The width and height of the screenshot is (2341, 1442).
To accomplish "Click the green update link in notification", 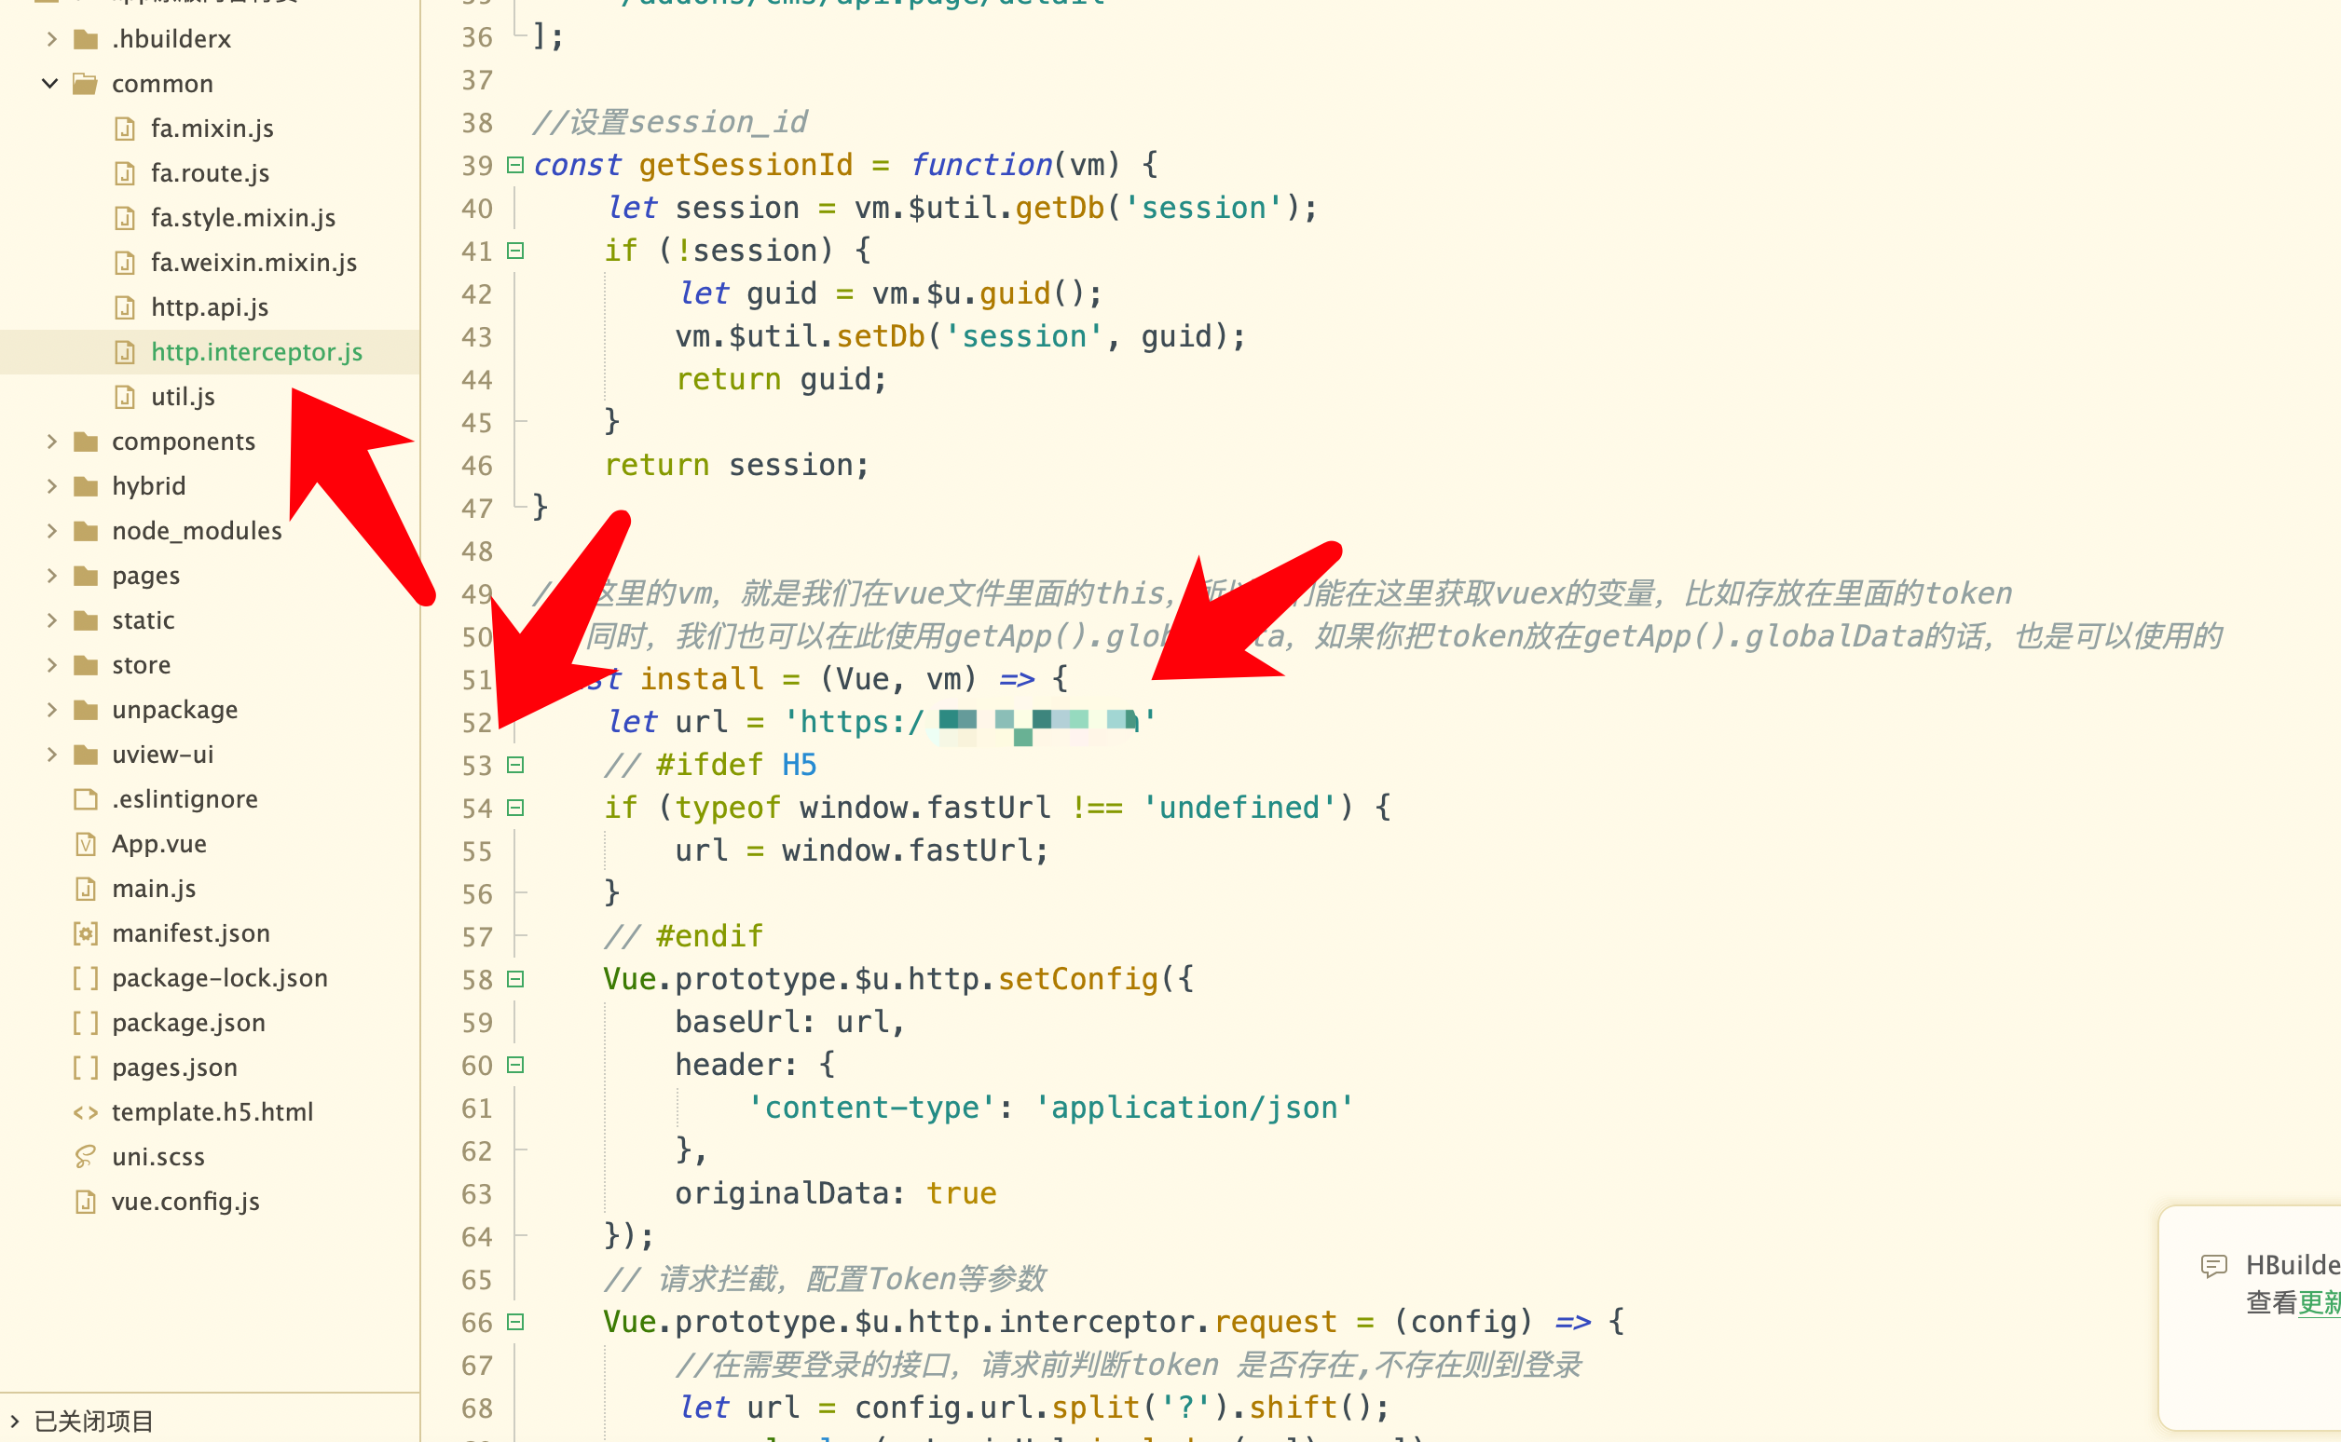I will pyautogui.click(x=2318, y=1303).
